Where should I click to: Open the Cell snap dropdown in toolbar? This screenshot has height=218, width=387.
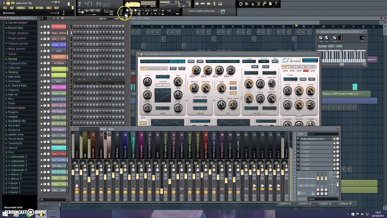pos(173,11)
